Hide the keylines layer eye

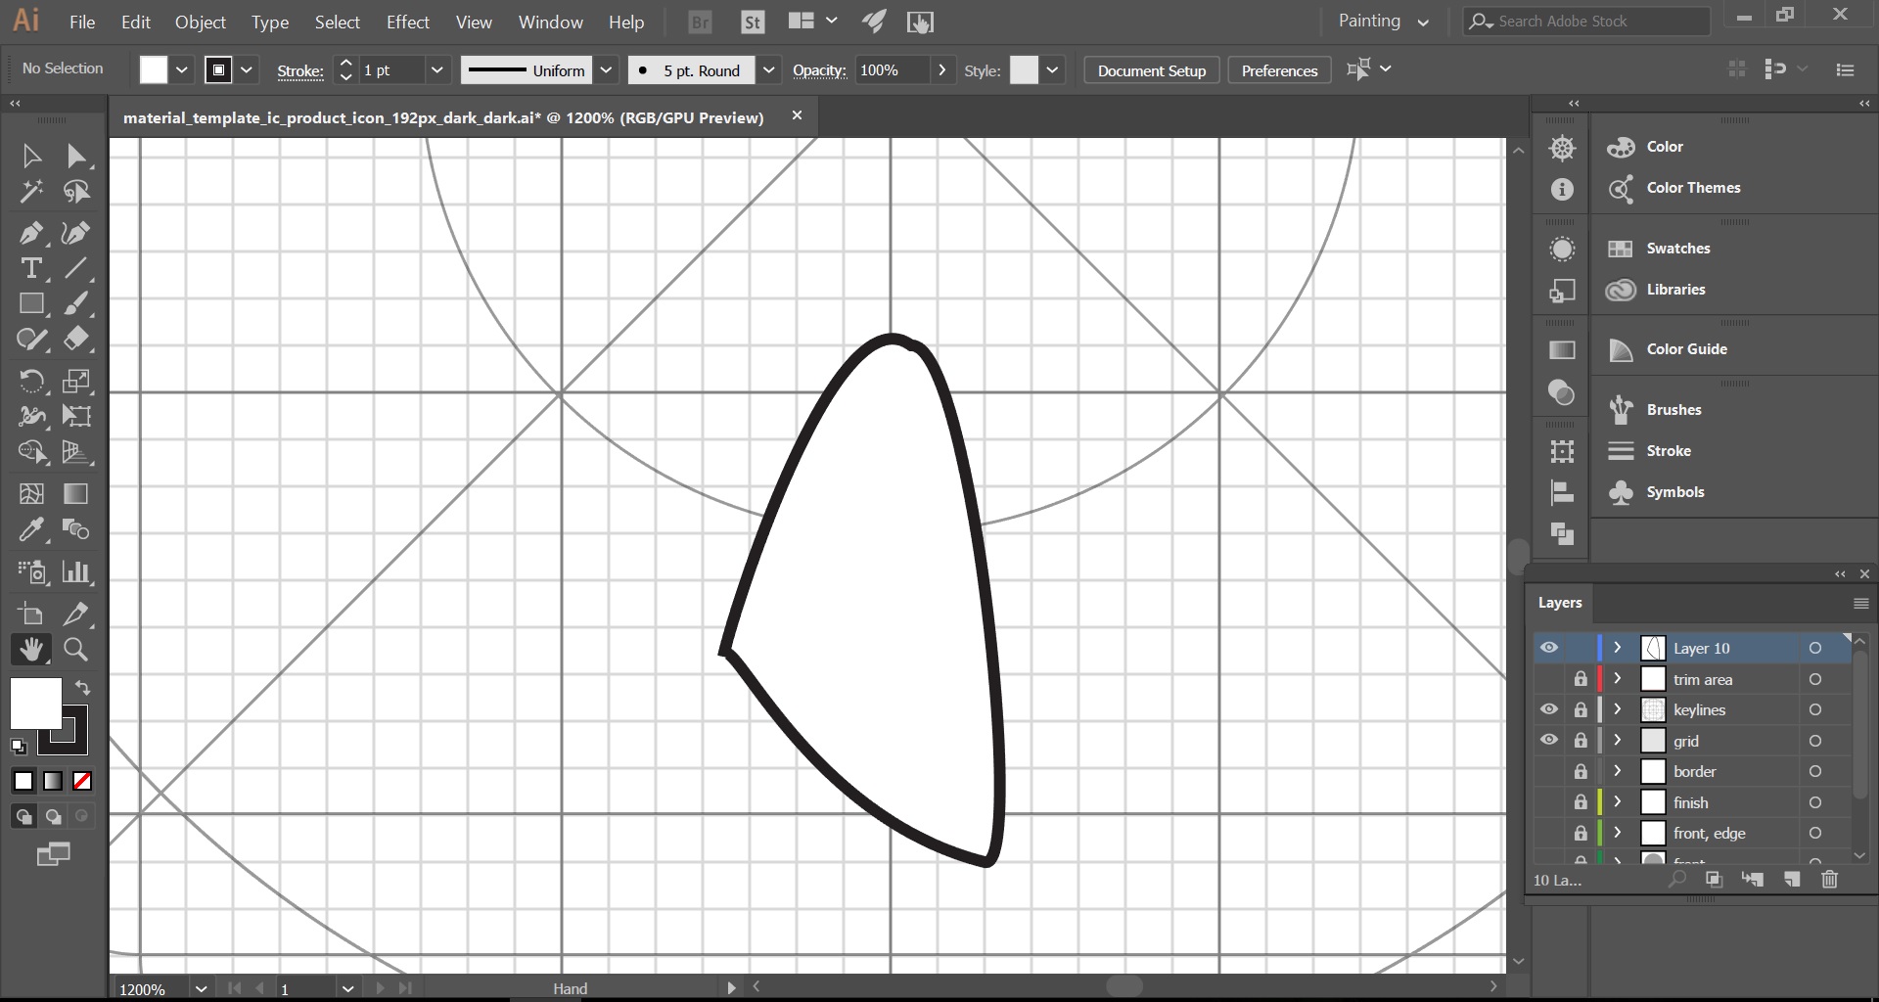pos(1549,709)
